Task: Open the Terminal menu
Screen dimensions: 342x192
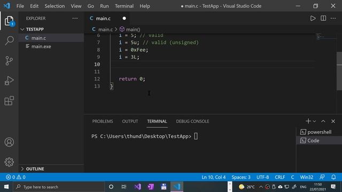Action: [x=124, y=6]
